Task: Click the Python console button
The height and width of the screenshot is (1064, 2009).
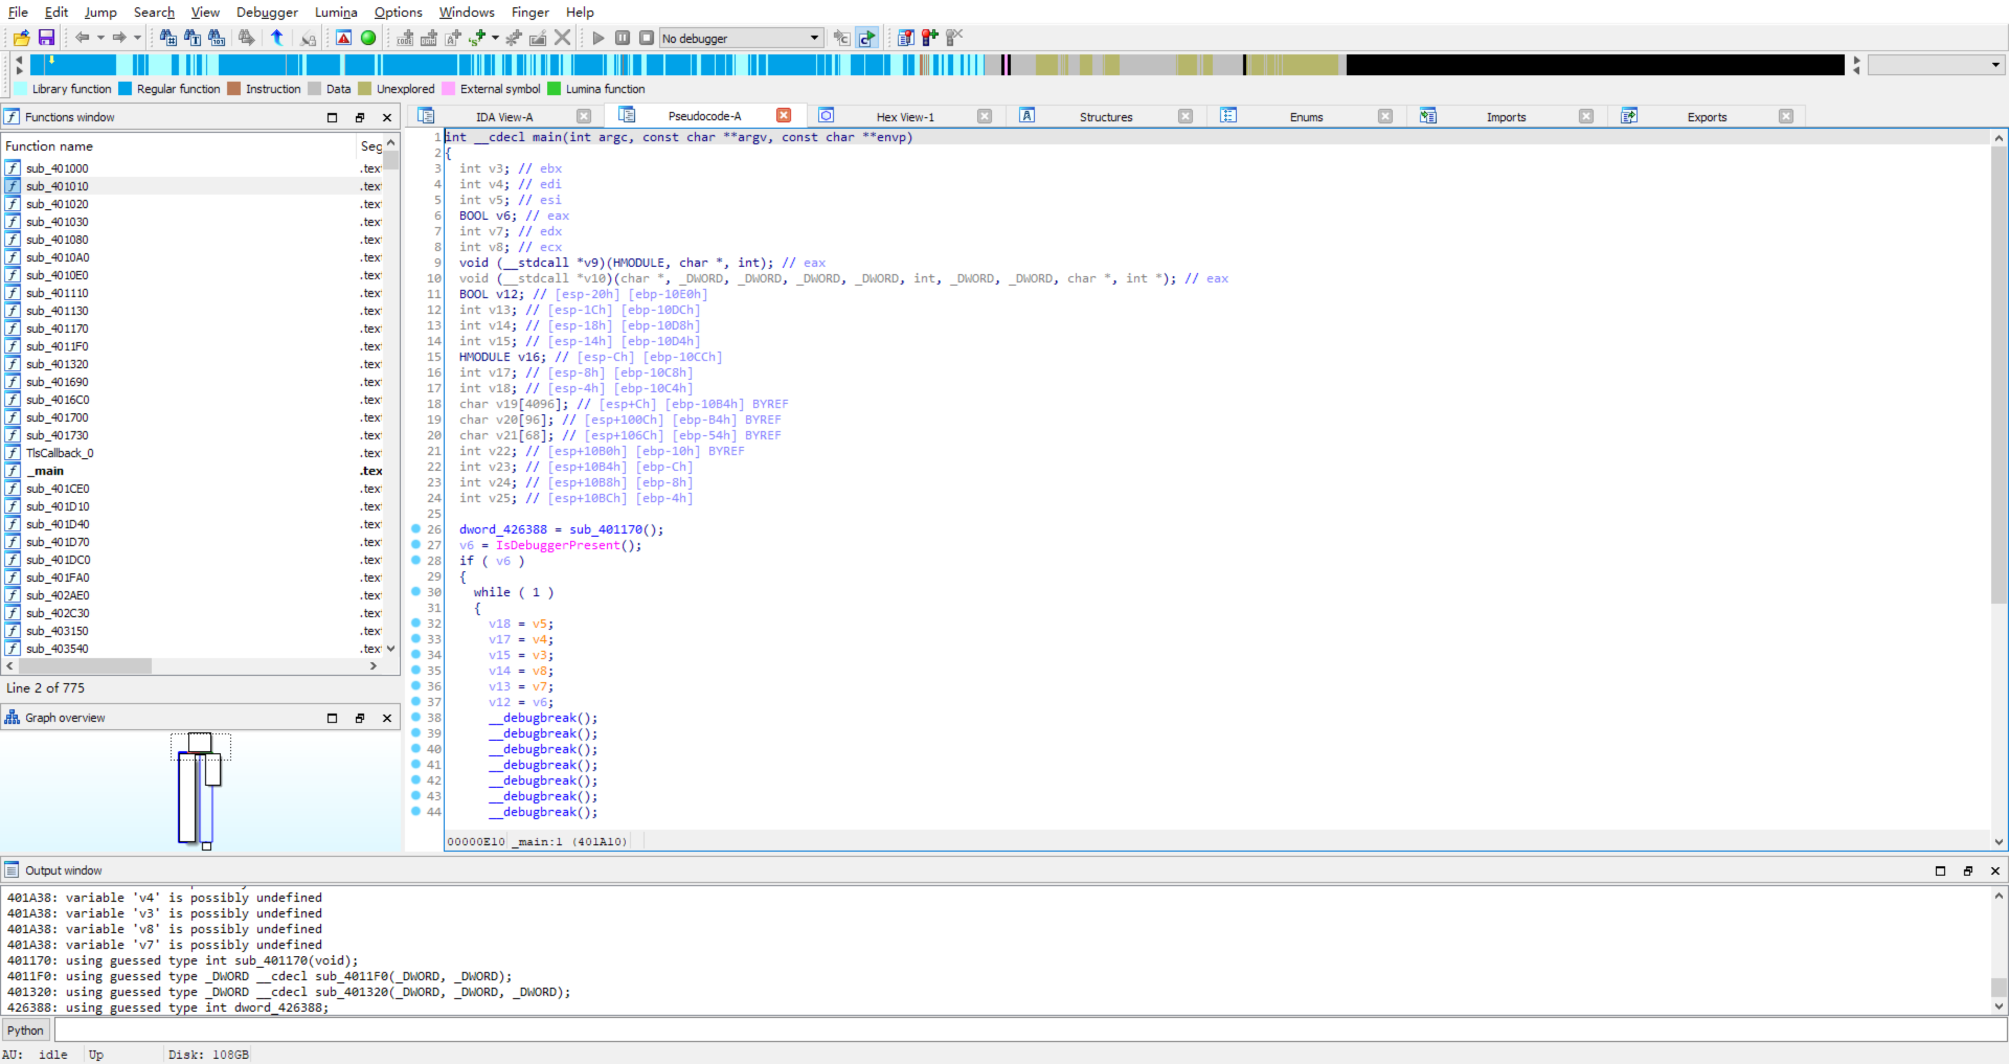Action: pos(25,1029)
